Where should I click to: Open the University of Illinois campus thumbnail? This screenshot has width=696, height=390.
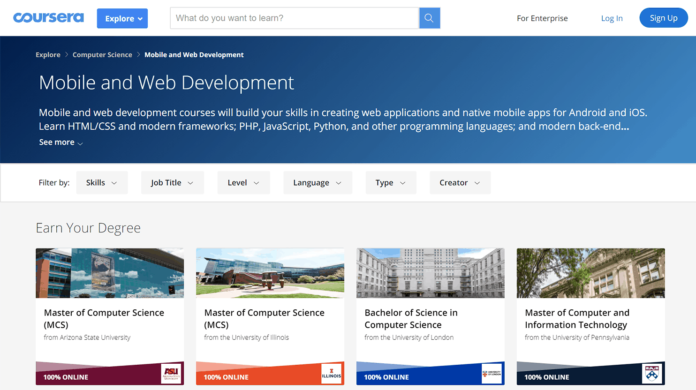270,273
